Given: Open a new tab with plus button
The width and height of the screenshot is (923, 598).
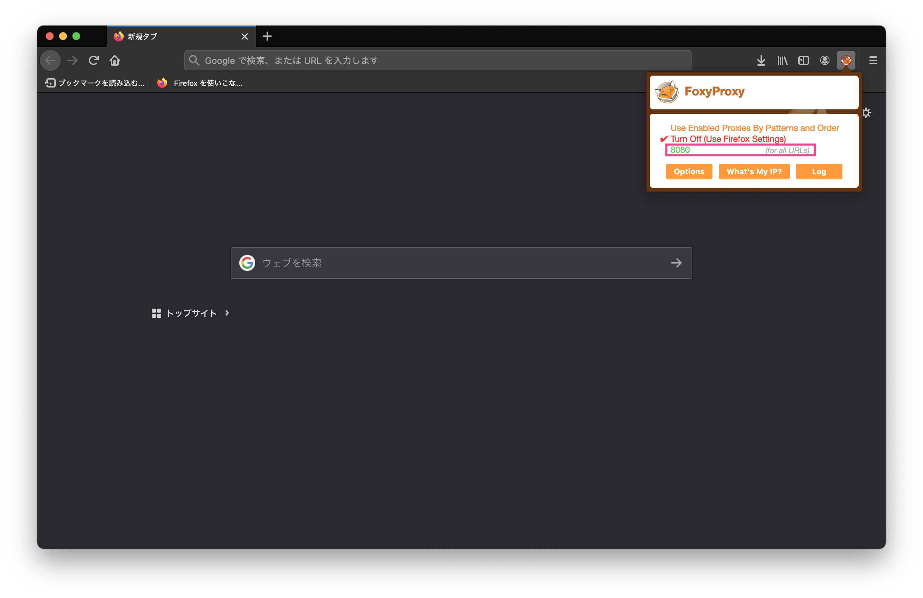Looking at the screenshot, I should pyautogui.click(x=267, y=36).
